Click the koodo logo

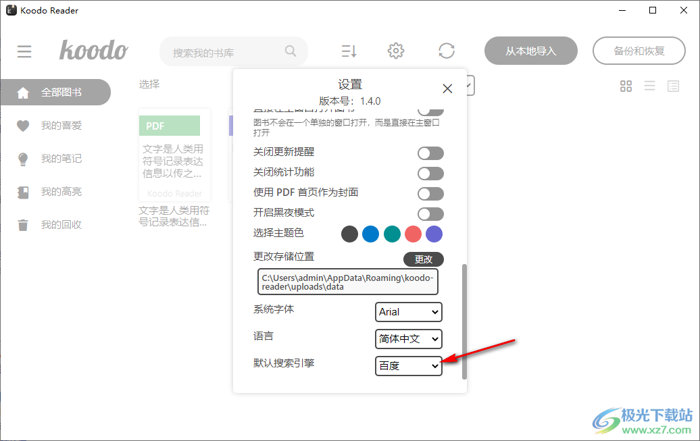94,50
